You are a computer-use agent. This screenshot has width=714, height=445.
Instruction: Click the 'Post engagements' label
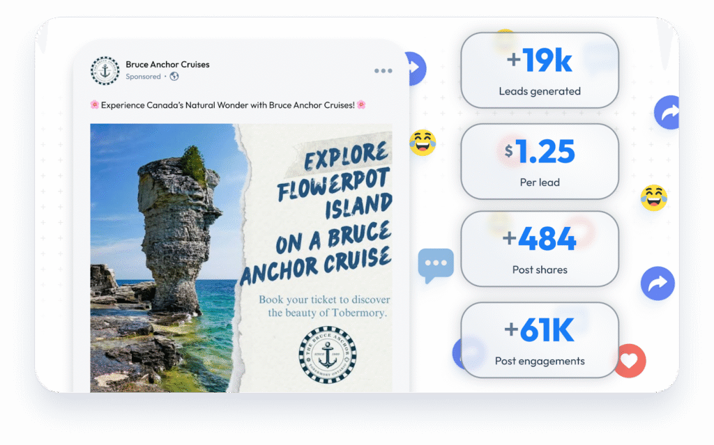[x=540, y=361]
